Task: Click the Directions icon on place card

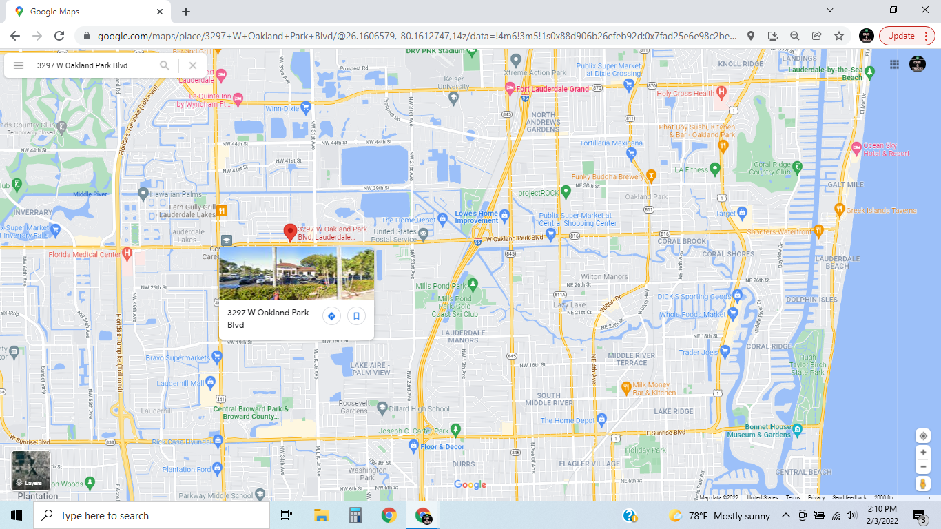Action: coord(331,316)
